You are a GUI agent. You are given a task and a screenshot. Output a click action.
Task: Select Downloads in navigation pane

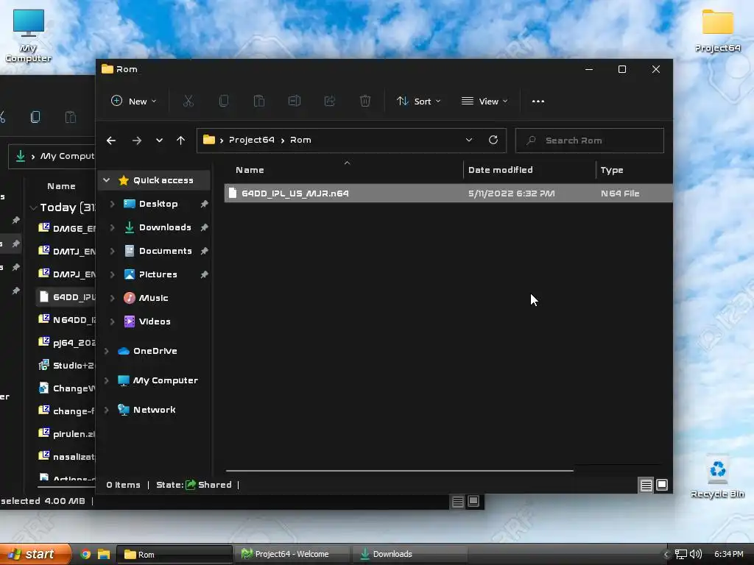coord(165,227)
